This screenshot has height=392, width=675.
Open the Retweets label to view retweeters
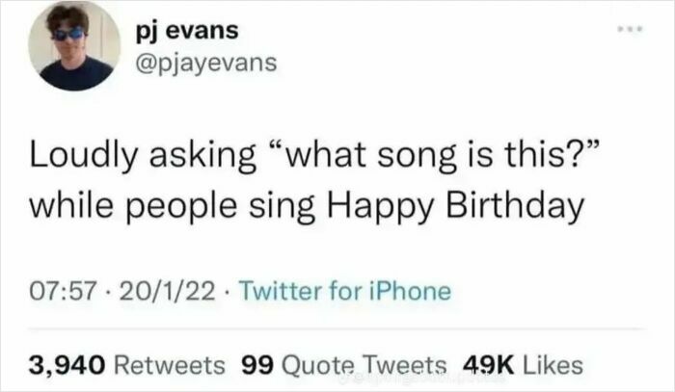pyautogui.click(x=170, y=365)
